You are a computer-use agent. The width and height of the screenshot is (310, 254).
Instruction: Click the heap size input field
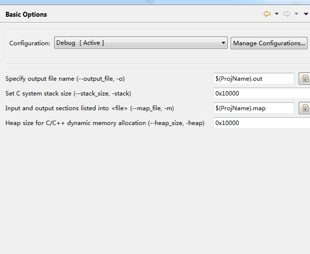pyautogui.click(x=261, y=123)
